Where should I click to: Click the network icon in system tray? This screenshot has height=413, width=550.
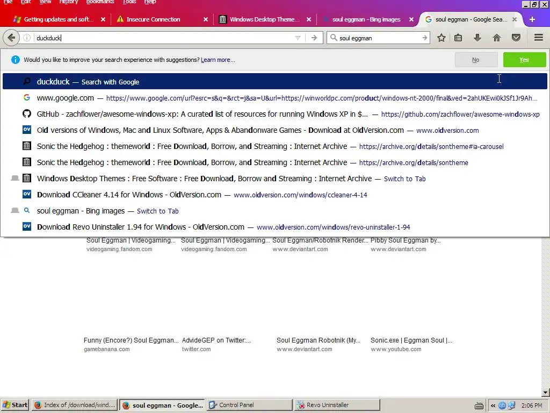click(x=511, y=405)
